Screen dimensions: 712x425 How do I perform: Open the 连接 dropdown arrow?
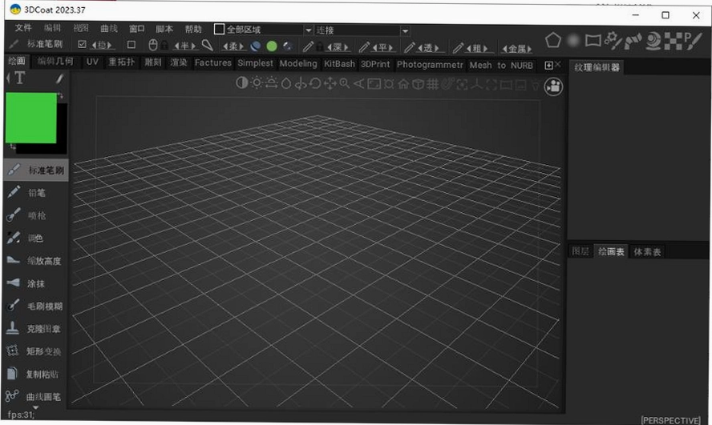tap(405, 30)
